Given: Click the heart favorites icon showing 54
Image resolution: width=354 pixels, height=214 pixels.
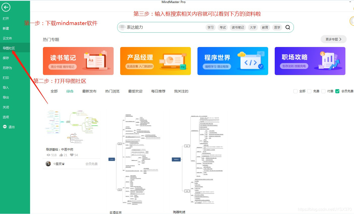Looking at the screenshot, I should 72,155.
